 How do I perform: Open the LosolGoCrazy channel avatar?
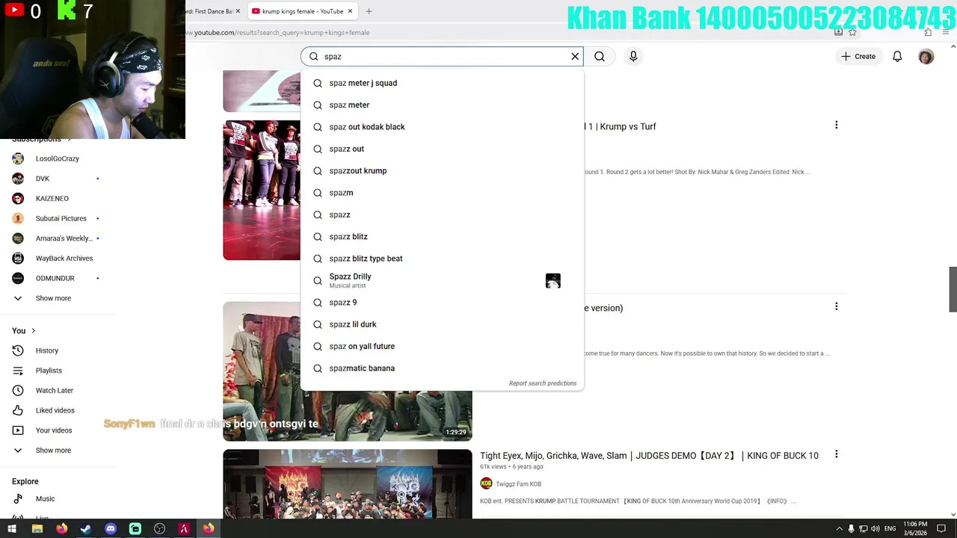coord(18,158)
